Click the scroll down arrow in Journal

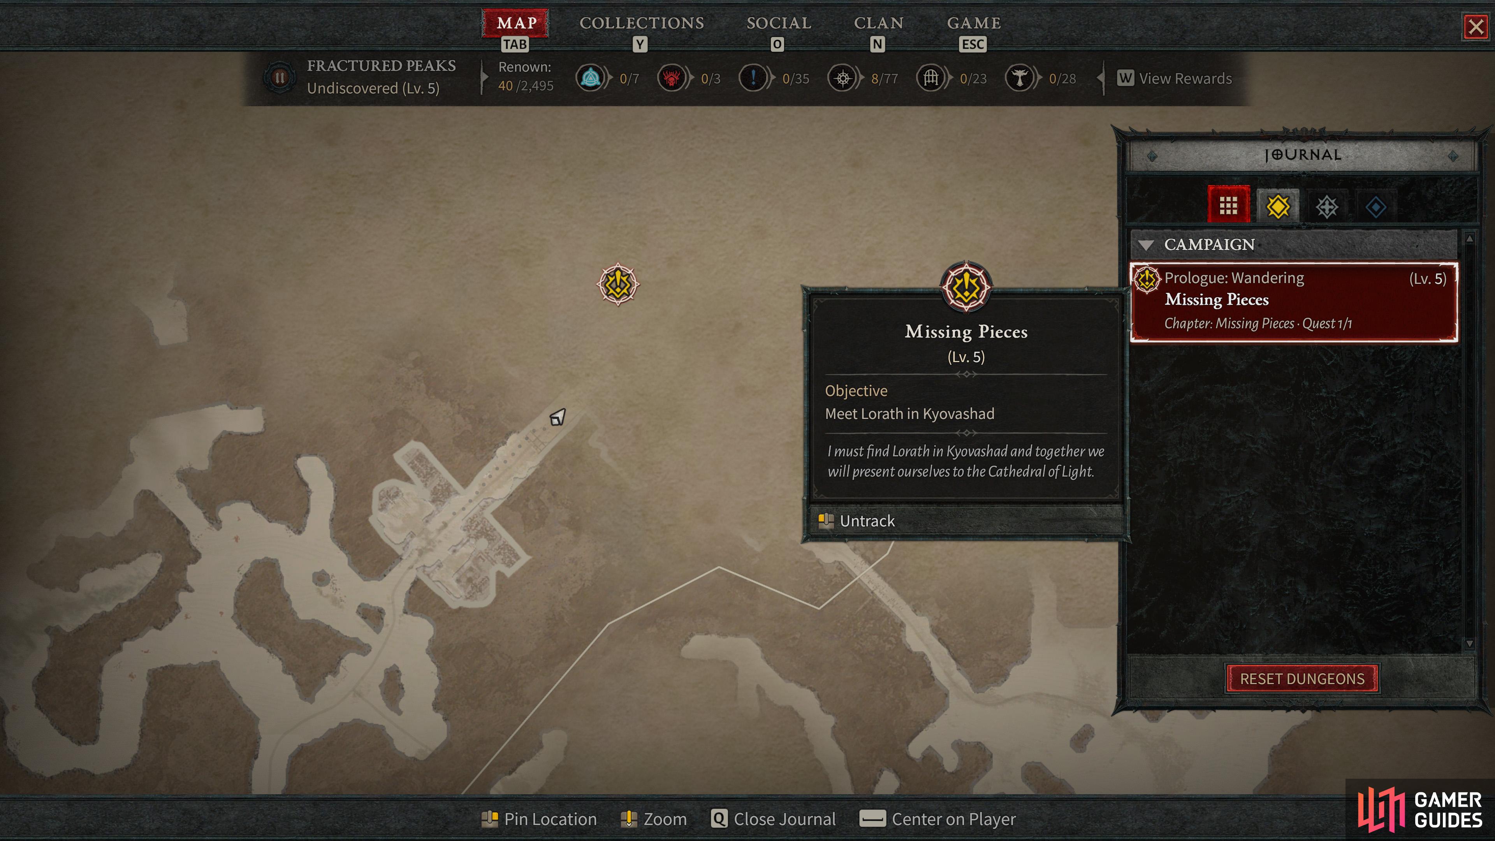(x=1469, y=644)
